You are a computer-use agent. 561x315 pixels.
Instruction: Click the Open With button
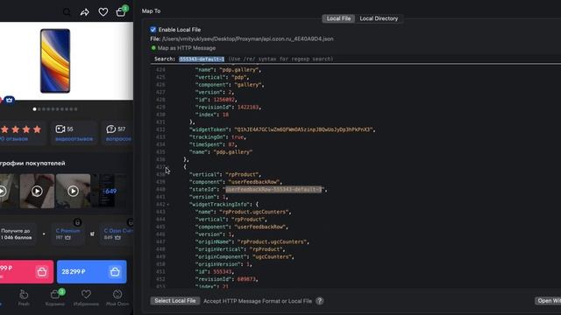pos(548,301)
